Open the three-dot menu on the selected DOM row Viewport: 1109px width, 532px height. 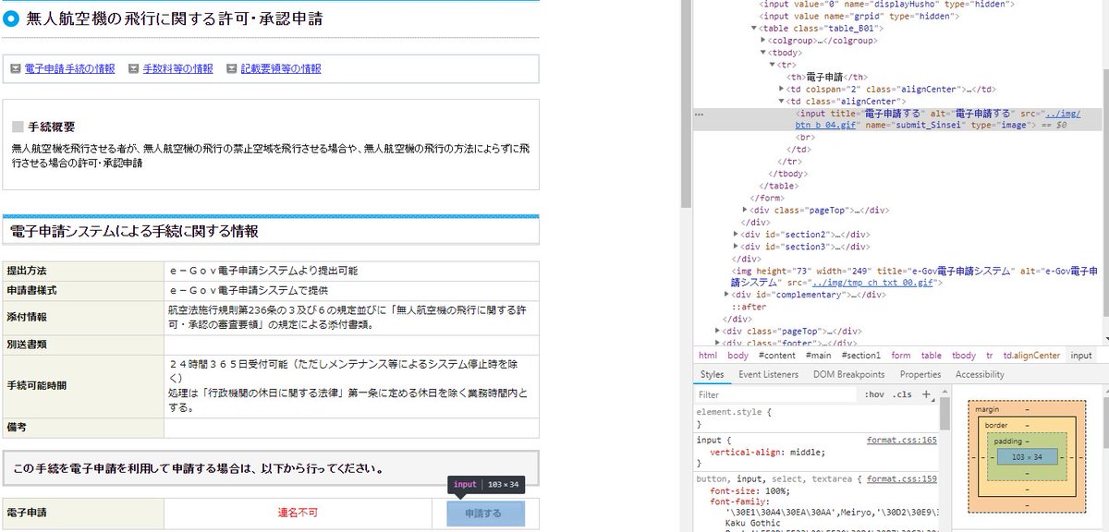700,115
